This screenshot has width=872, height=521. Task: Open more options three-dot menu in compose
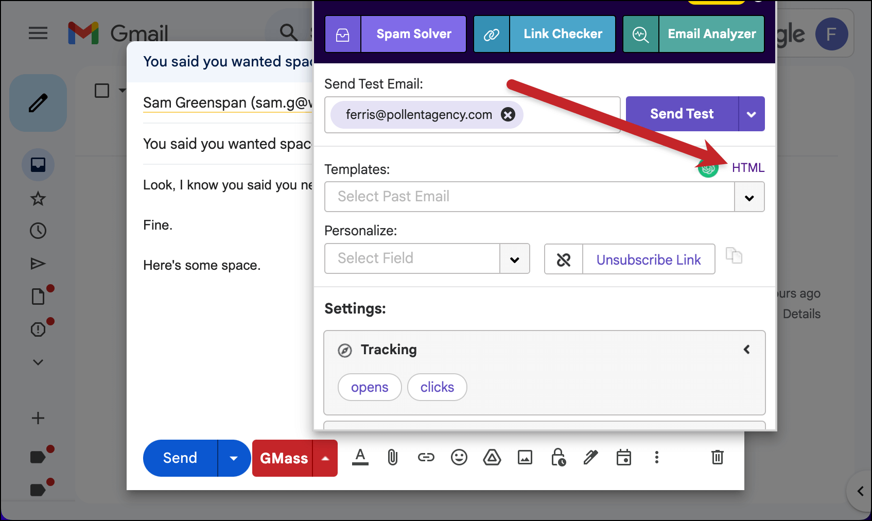657,457
